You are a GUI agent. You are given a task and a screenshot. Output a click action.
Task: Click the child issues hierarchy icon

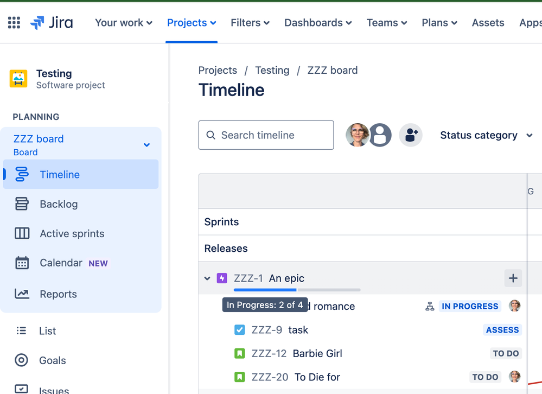click(430, 306)
